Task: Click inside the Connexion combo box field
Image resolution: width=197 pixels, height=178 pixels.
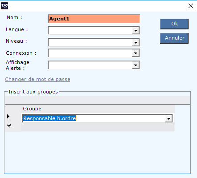Action: 90,53
